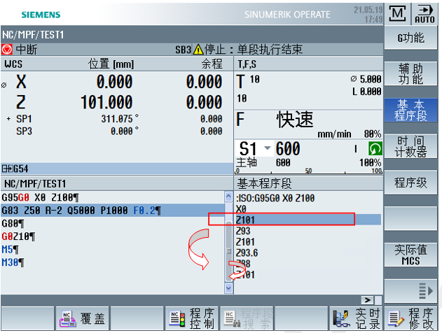This screenshot has width=442, height=333.
Task: Click the highlighted Z101 basic block
Action: [308, 220]
